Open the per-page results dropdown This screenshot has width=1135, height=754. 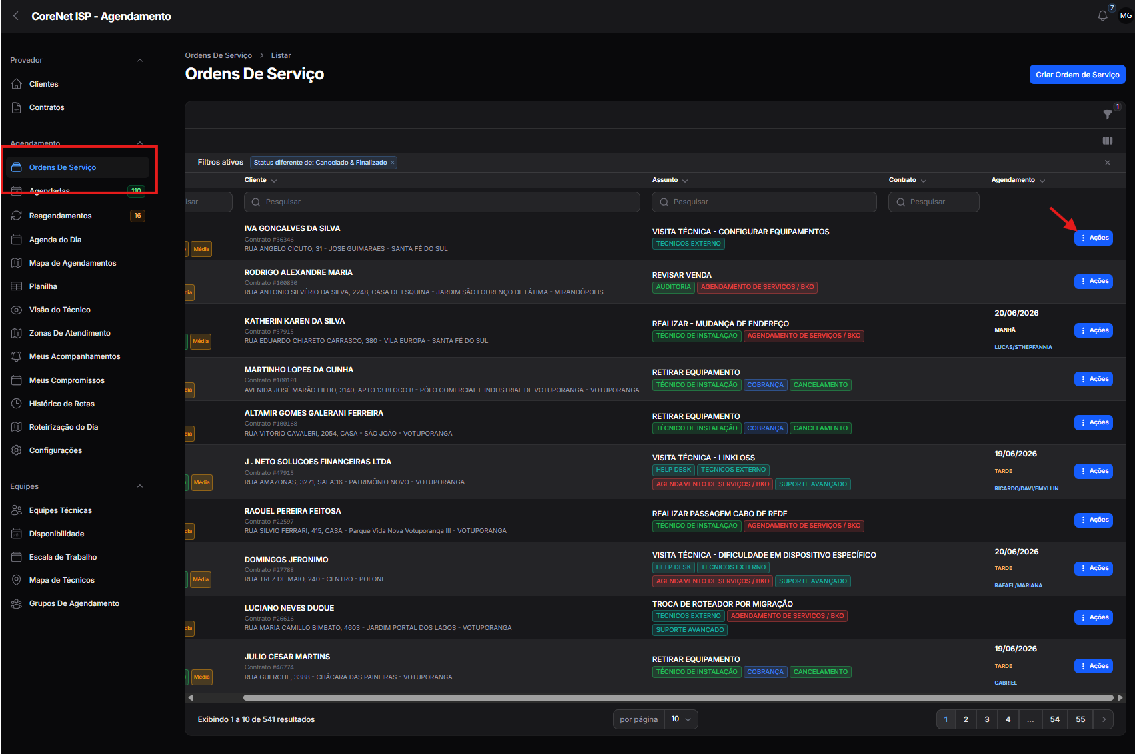pos(681,719)
